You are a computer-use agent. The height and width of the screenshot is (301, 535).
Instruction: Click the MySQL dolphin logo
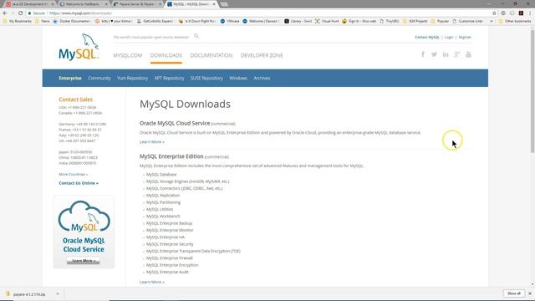tap(79, 47)
